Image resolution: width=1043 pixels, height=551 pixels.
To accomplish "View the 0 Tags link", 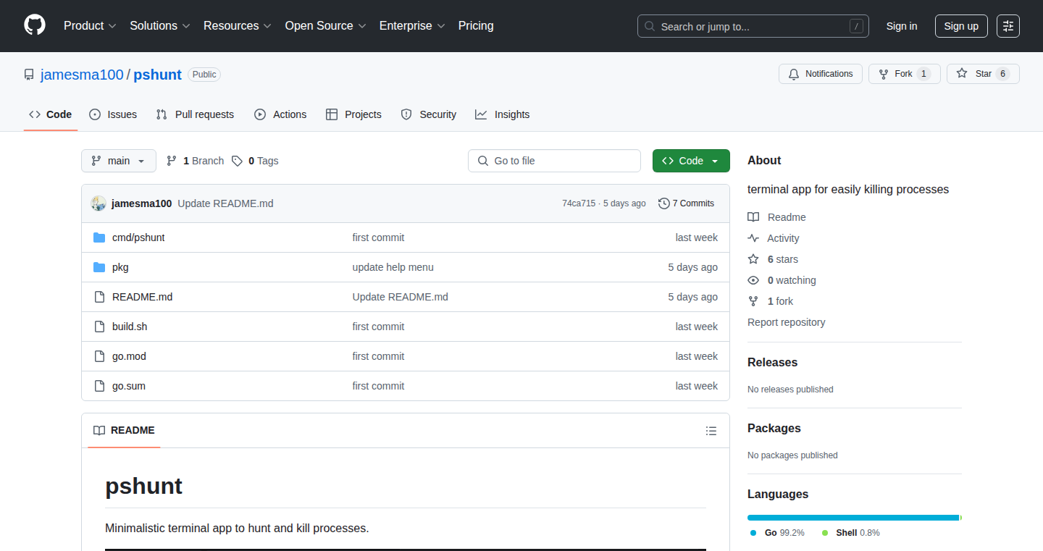I will tap(255, 161).
